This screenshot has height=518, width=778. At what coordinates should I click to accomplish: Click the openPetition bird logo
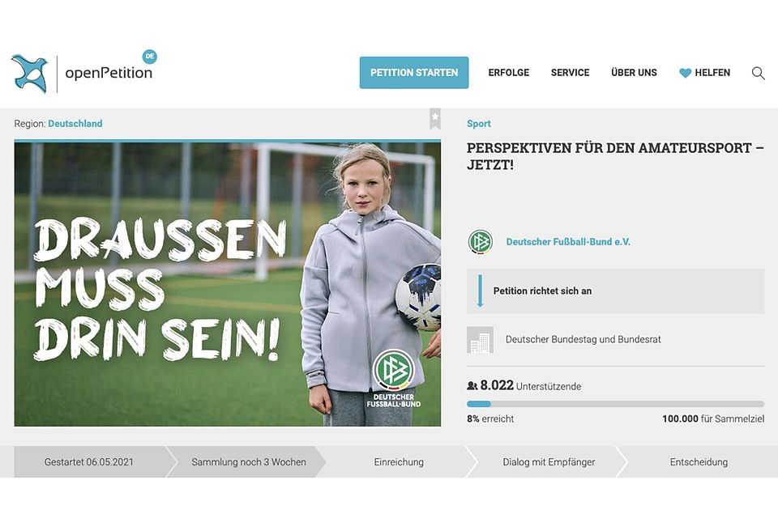(30, 74)
